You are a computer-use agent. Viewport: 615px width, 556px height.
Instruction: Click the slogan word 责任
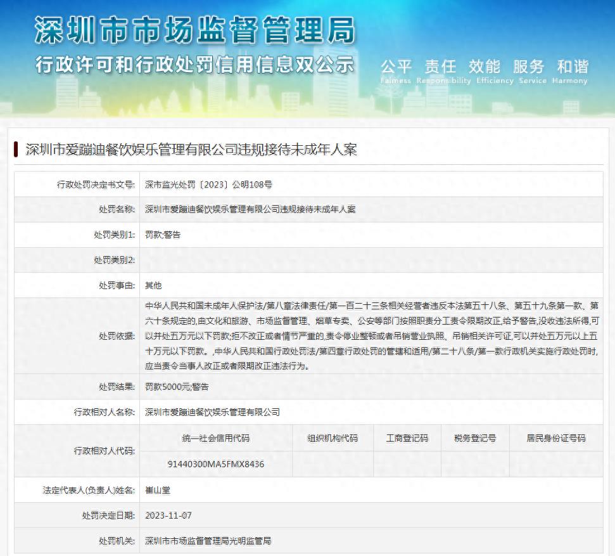coord(440,67)
